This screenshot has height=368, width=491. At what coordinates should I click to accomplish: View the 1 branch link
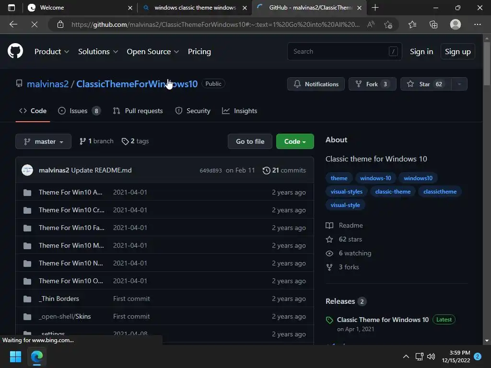coord(96,141)
